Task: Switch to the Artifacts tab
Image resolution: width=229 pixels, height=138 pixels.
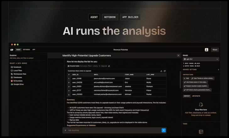Action: [196, 96]
